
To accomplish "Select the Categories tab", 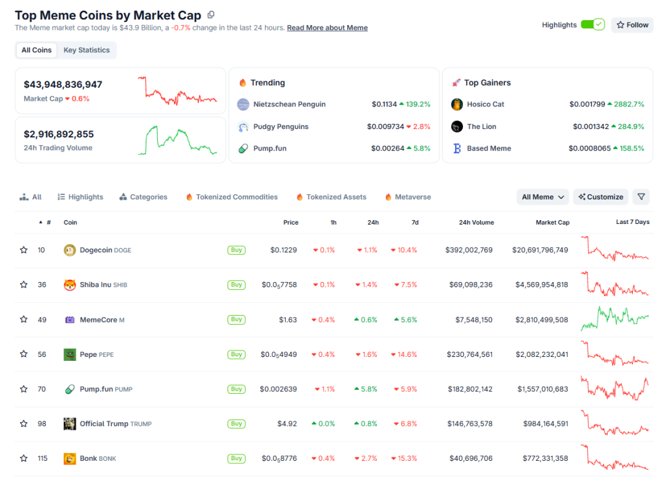I will (x=143, y=197).
